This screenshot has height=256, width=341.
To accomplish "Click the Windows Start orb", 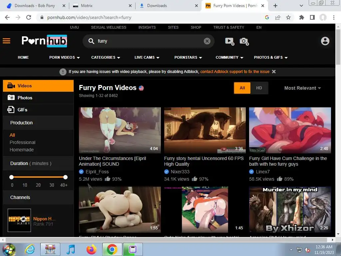I will tap(9, 249).
